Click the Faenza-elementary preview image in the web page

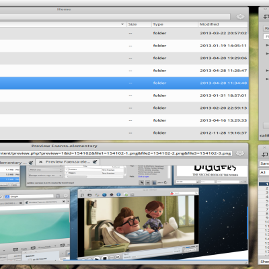click(123, 213)
